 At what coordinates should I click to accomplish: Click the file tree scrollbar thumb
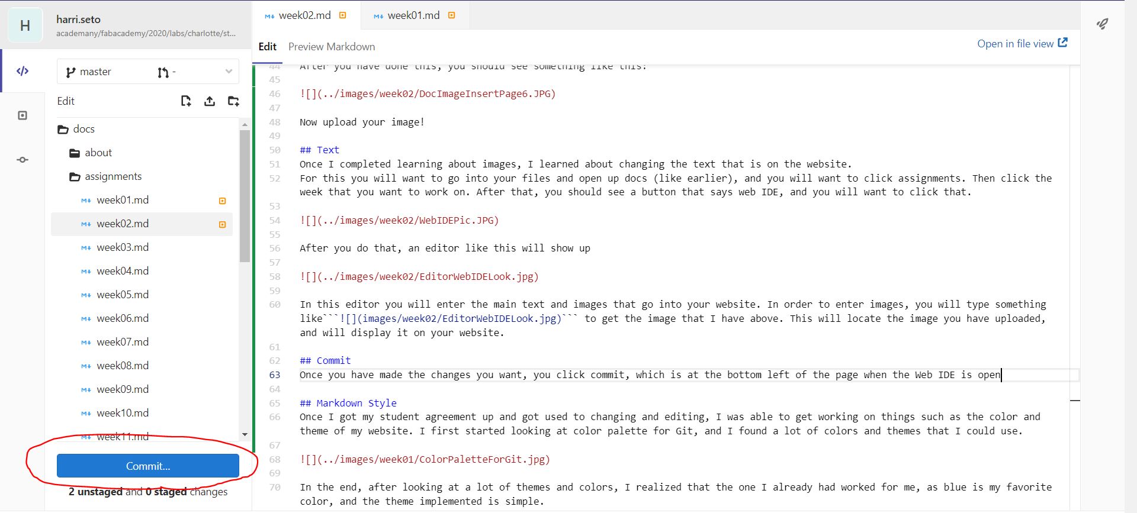[x=245, y=196]
